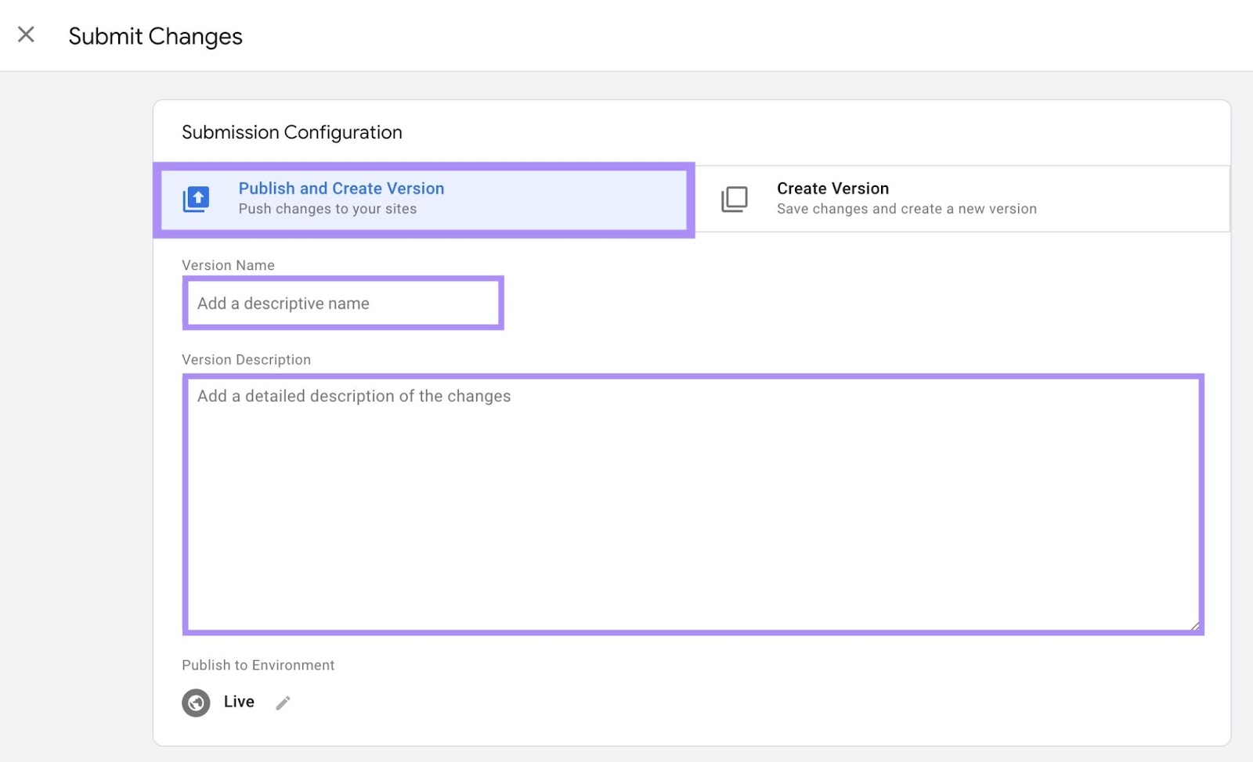
Task: Click the "Push changes to your sites" subtitle
Action: point(327,210)
